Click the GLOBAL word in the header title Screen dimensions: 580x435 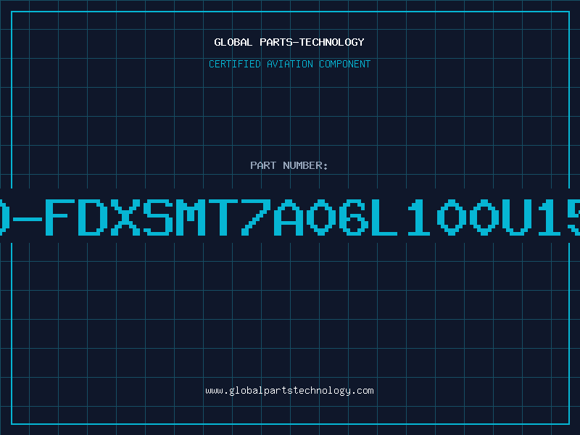pos(233,42)
